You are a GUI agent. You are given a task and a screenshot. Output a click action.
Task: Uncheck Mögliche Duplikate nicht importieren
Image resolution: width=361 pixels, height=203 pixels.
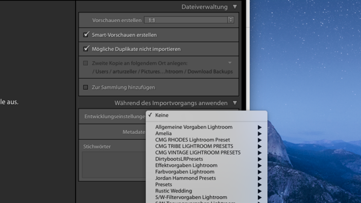click(x=86, y=49)
